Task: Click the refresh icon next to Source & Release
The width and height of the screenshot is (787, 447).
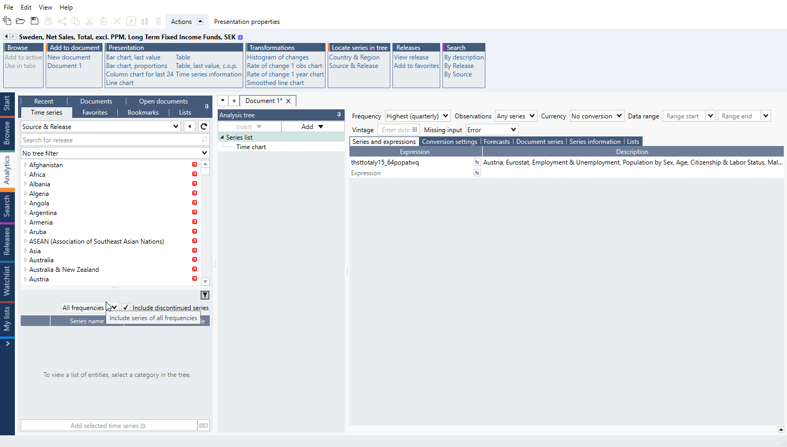Action: 204,126
